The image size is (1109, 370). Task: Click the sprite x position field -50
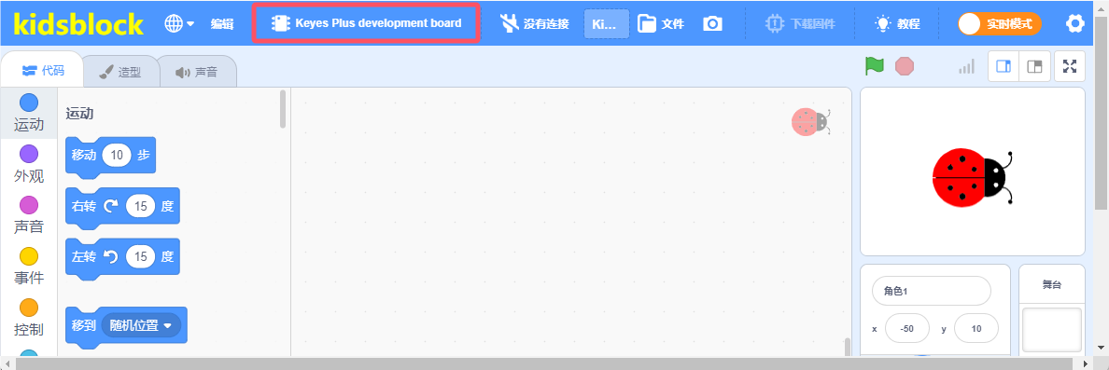click(x=907, y=328)
